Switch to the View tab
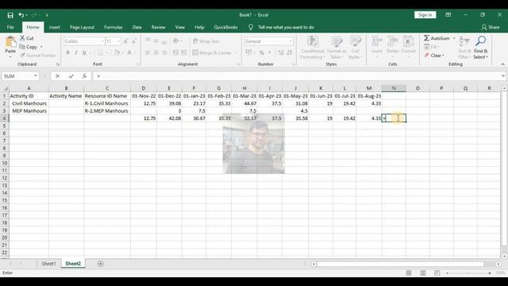Viewport: 508px width, 286px height. coord(180,28)
